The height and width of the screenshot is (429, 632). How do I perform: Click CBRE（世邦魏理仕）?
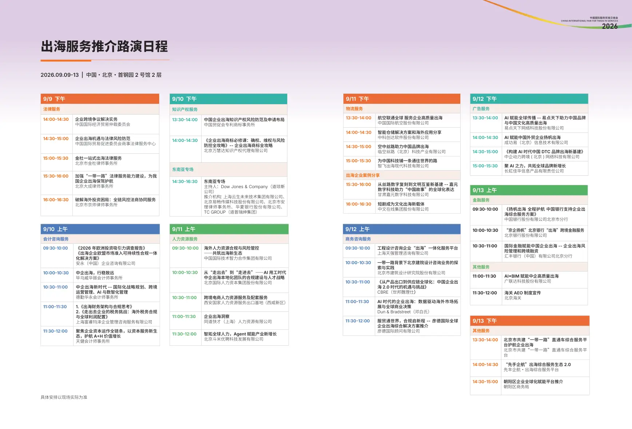point(396,292)
